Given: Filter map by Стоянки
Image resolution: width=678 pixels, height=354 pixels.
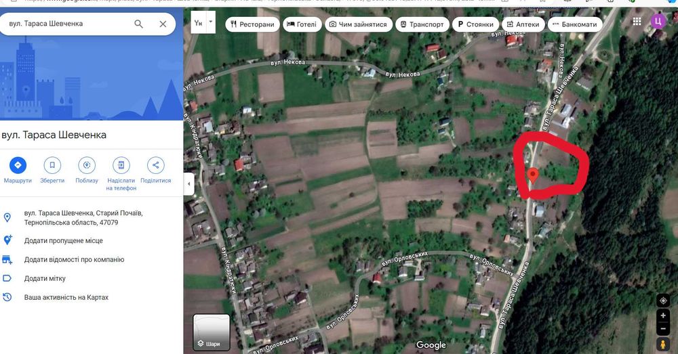Looking at the screenshot, I should coord(476,24).
